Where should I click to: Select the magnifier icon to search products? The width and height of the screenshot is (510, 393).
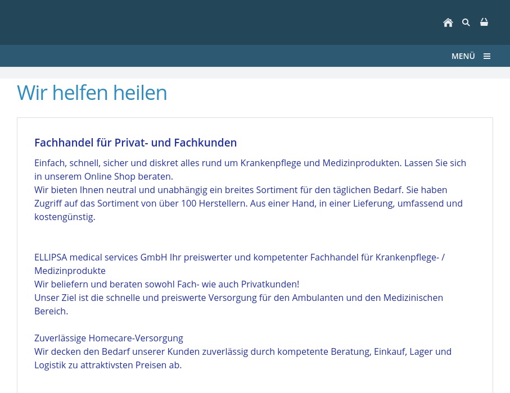coord(466,22)
